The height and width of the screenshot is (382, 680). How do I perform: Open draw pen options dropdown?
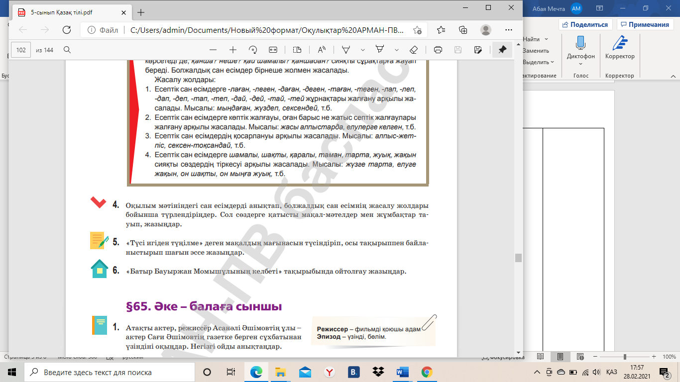click(x=363, y=50)
